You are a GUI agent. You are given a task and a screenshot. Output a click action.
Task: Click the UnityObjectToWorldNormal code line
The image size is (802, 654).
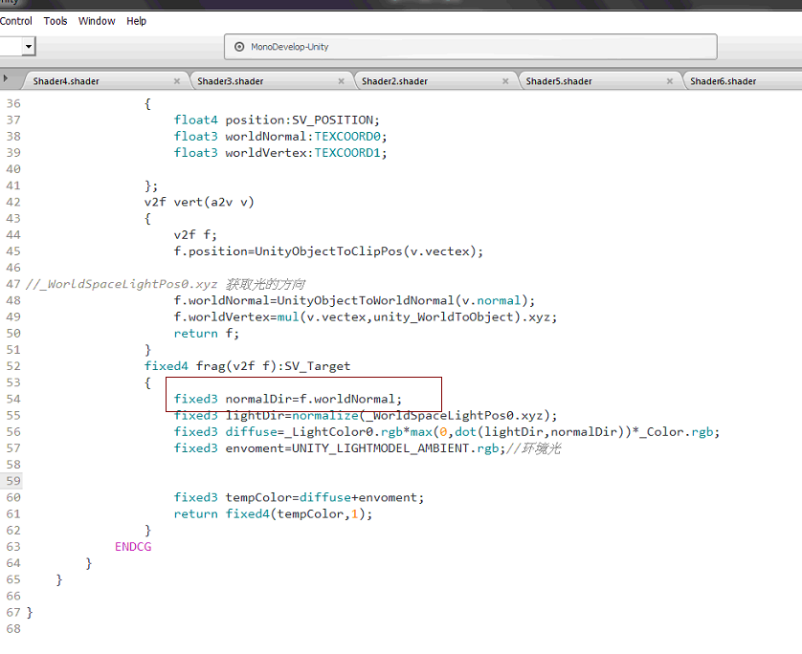[x=354, y=300]
